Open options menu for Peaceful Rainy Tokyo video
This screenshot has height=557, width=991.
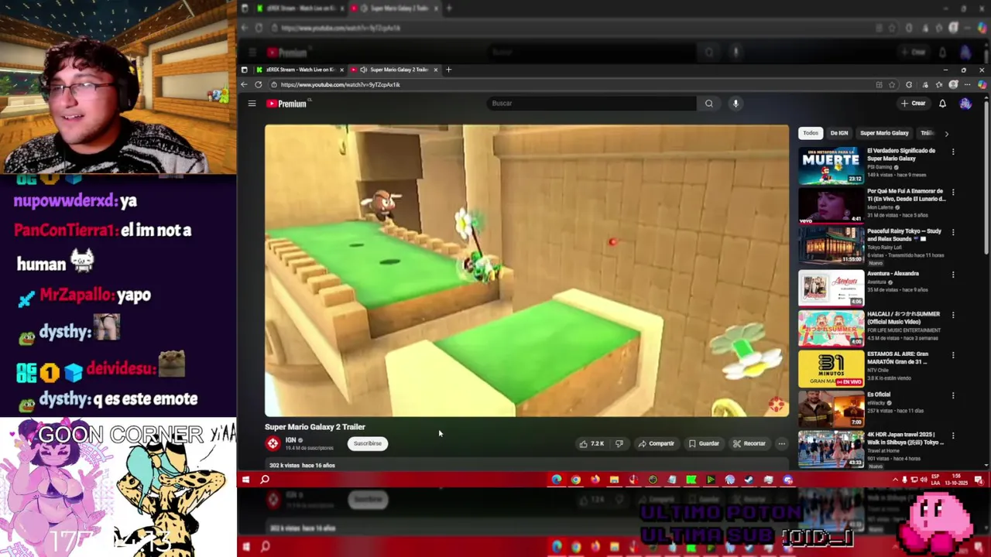point(953,232)
